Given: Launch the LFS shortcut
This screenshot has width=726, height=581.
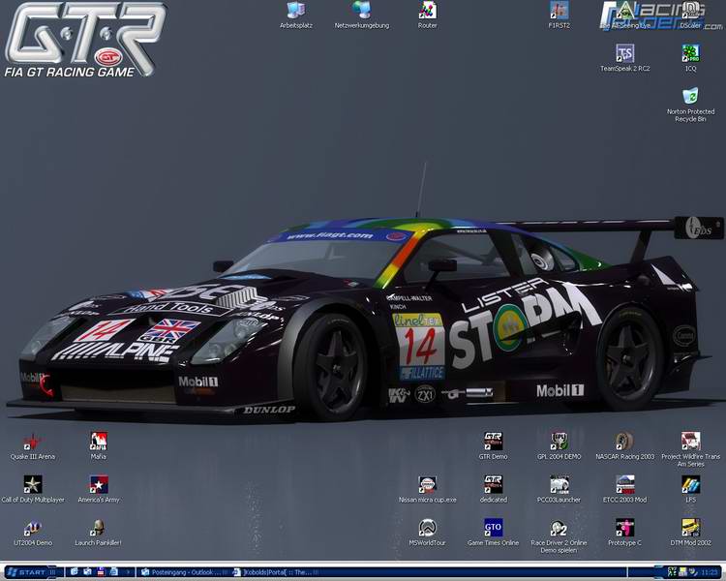Looking at the screenshot, I should (690, 489).
